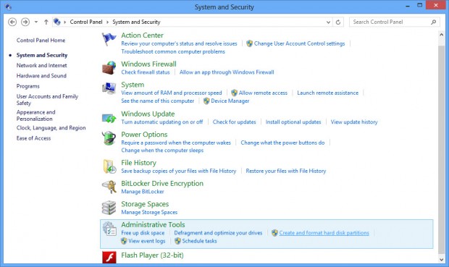Select System and Security in sidebar
The image size is (449, 267).
pos(42,55)
